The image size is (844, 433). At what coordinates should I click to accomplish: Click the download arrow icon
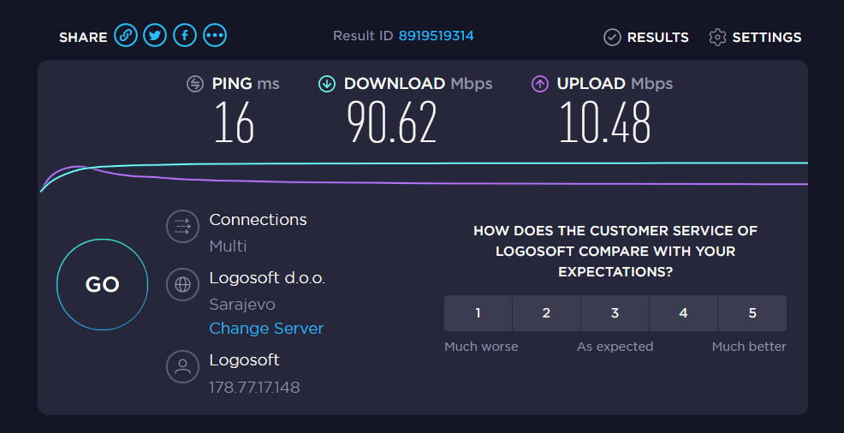pos(327,84)
